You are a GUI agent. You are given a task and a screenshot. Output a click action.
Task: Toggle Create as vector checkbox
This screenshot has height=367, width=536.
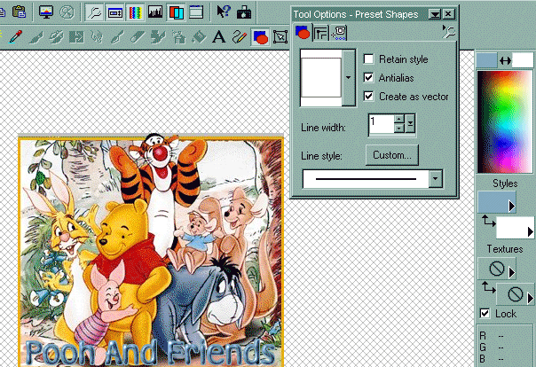coord(368,97)
